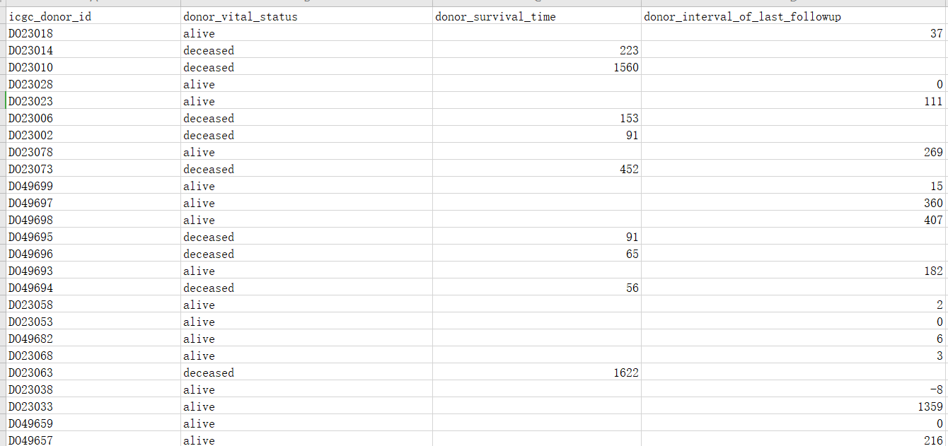The width and height of the screenshot is (948, 446).
Task: Select the cell containing D049699
Action: (x=93, y=186)
